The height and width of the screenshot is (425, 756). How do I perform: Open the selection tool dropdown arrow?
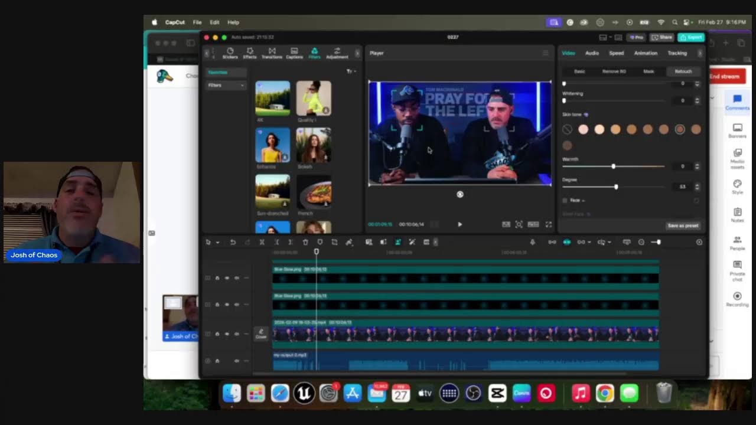(217, 243)
